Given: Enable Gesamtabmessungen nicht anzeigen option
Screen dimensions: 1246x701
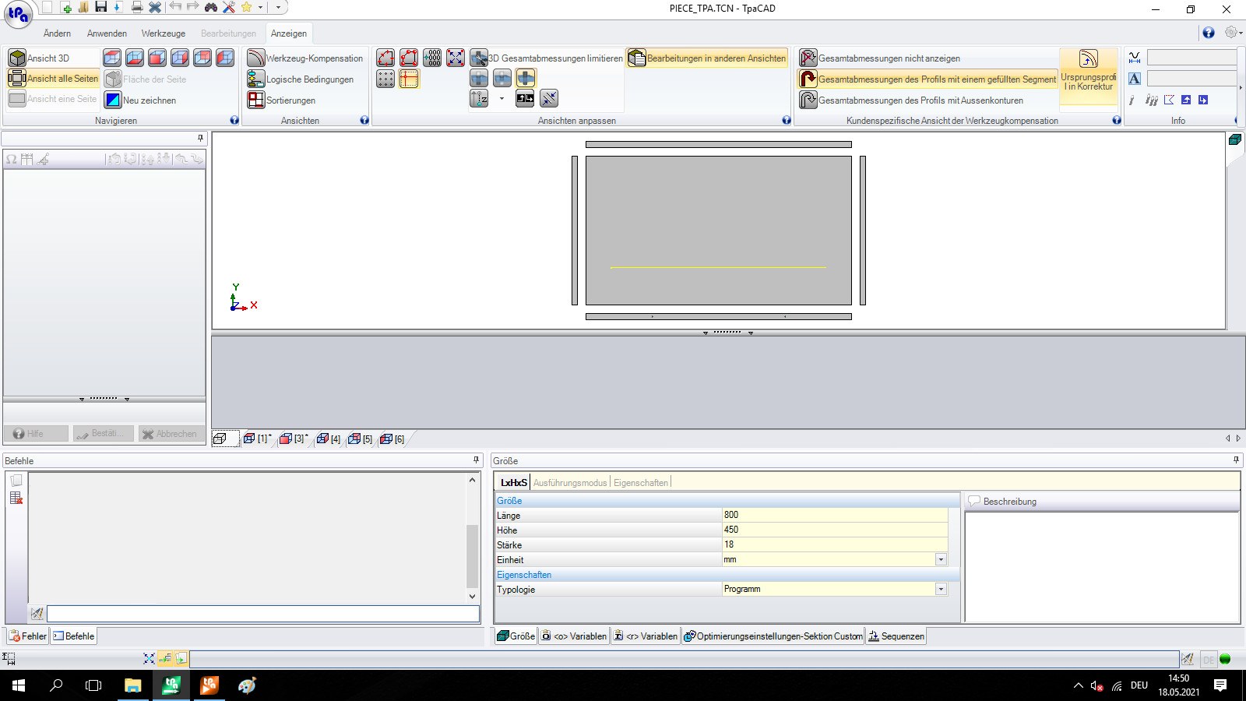Looking at the screenshot, I should point(808,58).
